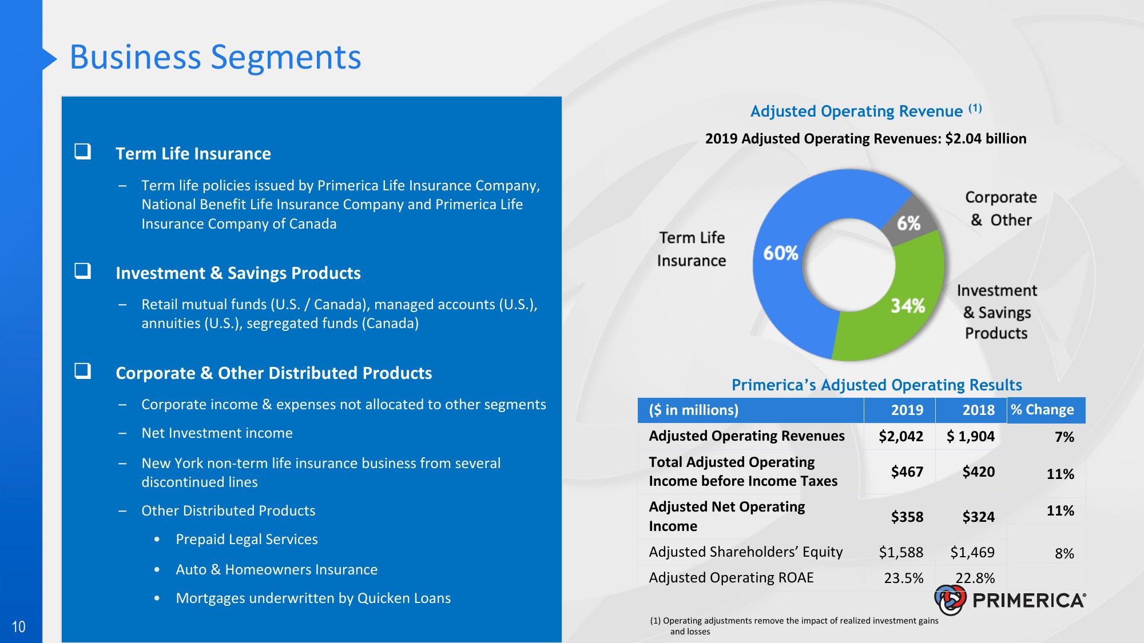Click the Term Life Insurance section heading
The height and width of the screenshot is (643, 1144).
(x=193, y=154)
